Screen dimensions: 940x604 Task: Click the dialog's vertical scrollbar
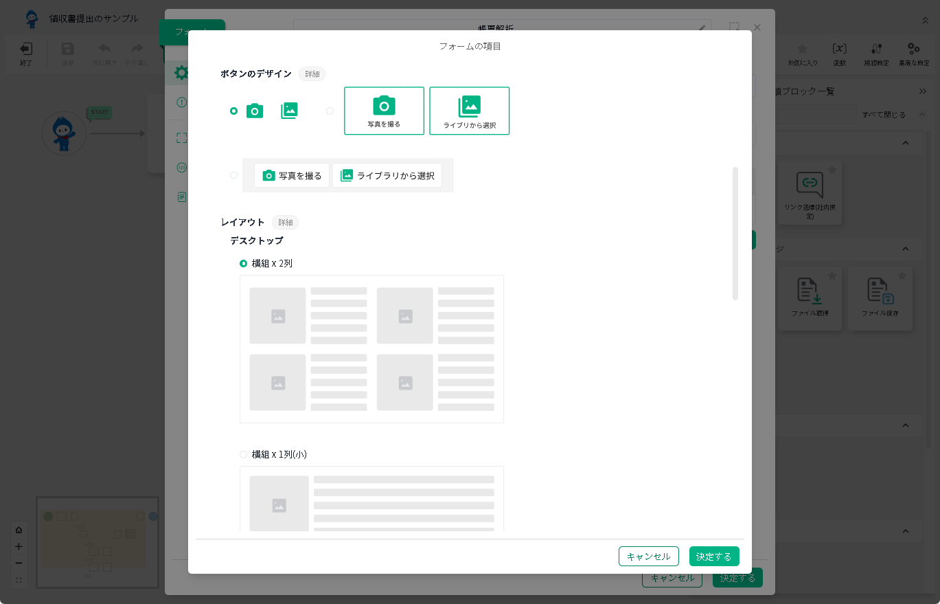click(x=735, y=234)
